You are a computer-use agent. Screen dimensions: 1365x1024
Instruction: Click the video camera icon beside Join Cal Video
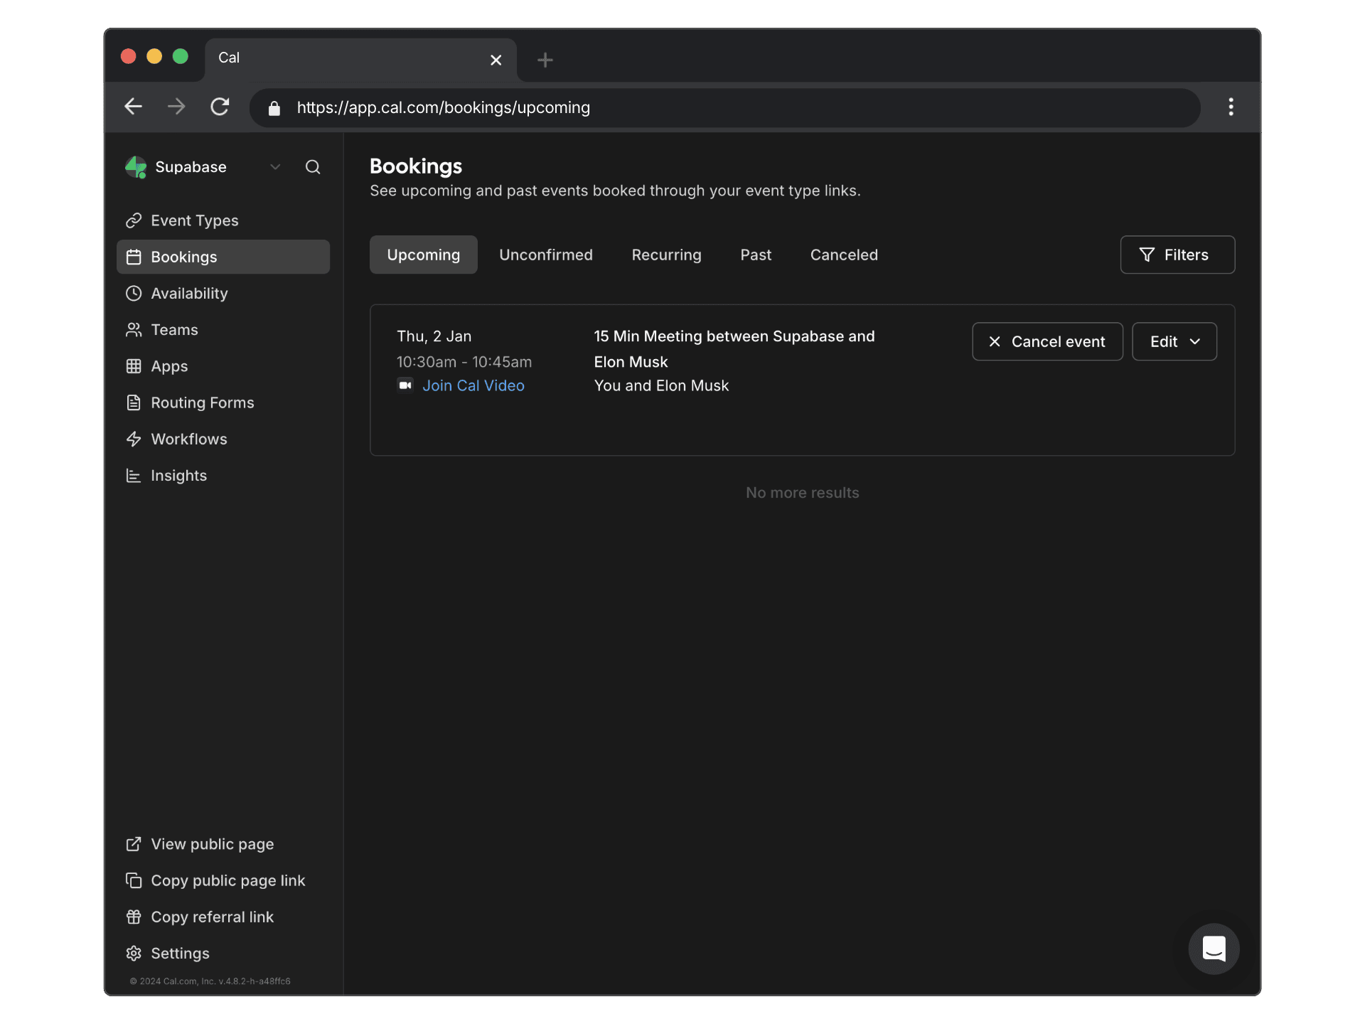(x=405, y=385)
